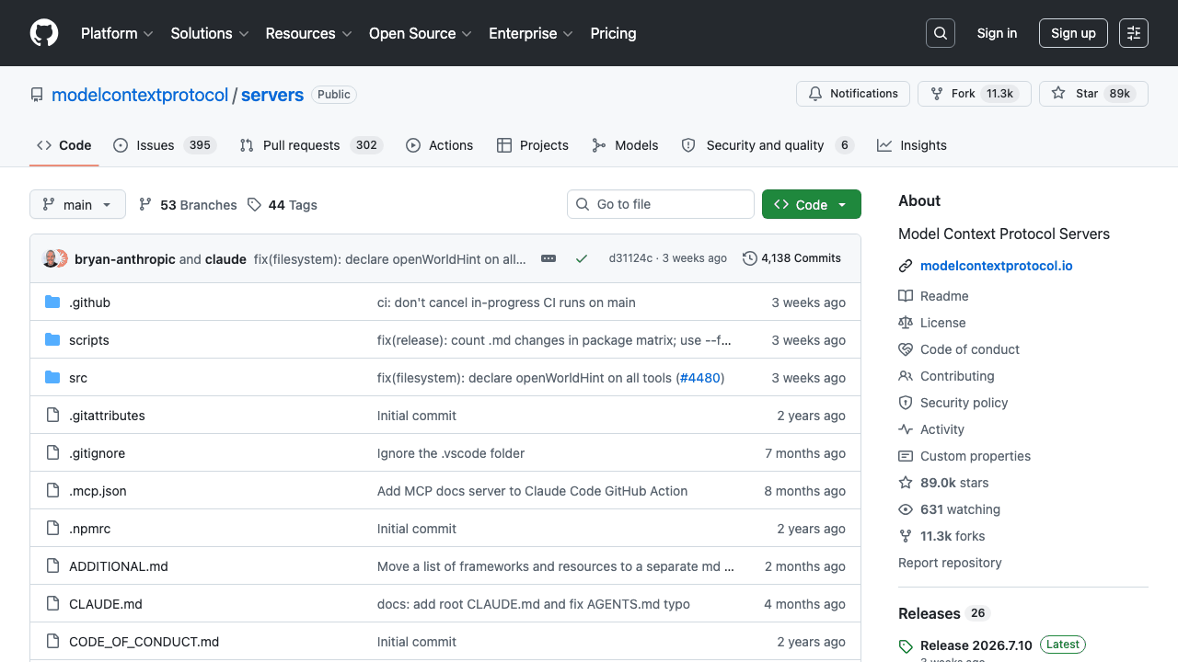Screen dimensions: 1178x662
Task: Open Activity in About sidebar
Action: point(931,429)
